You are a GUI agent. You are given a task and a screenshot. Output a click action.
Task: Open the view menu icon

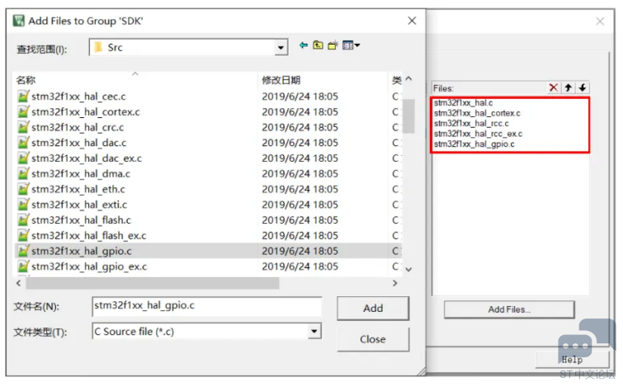pos(351,45)
